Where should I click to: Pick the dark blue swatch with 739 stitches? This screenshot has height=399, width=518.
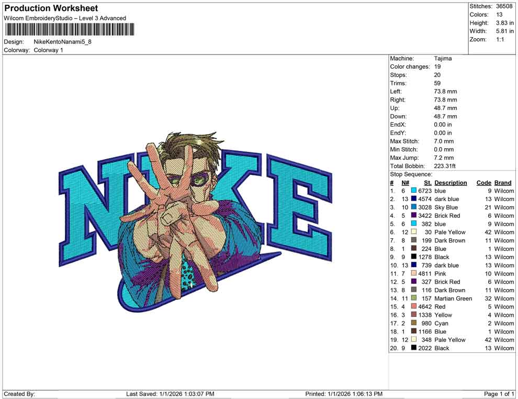pos(413,265)
